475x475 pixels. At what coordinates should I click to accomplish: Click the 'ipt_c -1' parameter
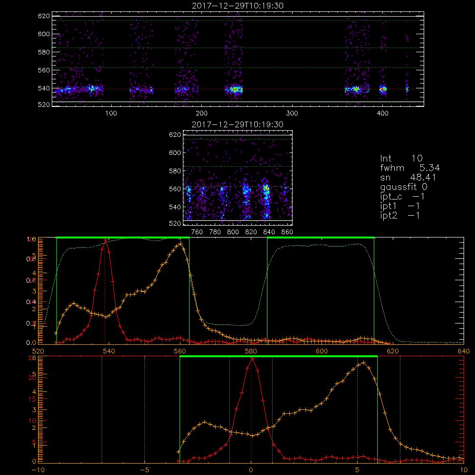pos(402,197)
